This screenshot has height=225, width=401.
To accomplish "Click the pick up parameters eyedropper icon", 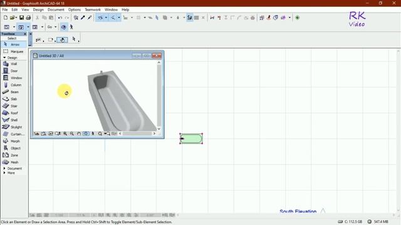I will [x=83, y=17].
